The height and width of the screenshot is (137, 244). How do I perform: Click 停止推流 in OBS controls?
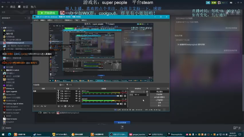point(159,92)
